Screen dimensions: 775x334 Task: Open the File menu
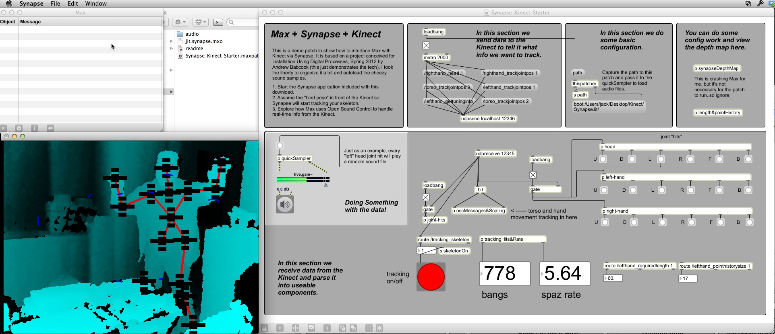(x=55, y=4)
